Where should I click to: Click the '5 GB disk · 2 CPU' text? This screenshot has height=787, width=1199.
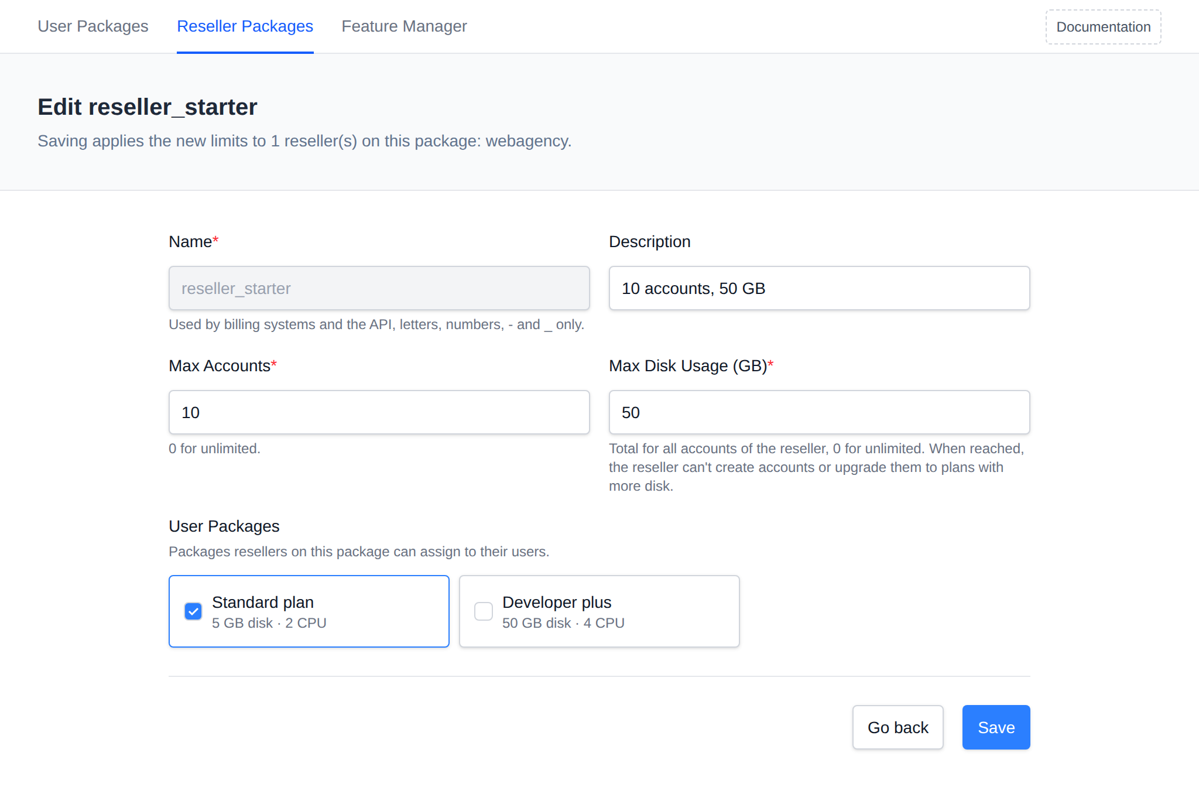click(269, 623)
